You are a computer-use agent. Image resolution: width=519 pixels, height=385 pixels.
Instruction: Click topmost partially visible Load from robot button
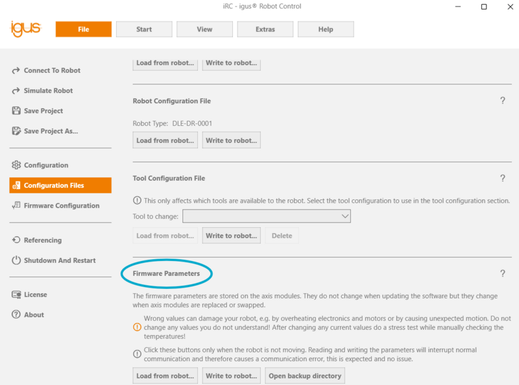pos(165,64)
